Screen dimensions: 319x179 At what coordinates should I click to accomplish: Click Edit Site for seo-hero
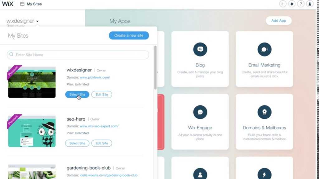coord(102,143)
